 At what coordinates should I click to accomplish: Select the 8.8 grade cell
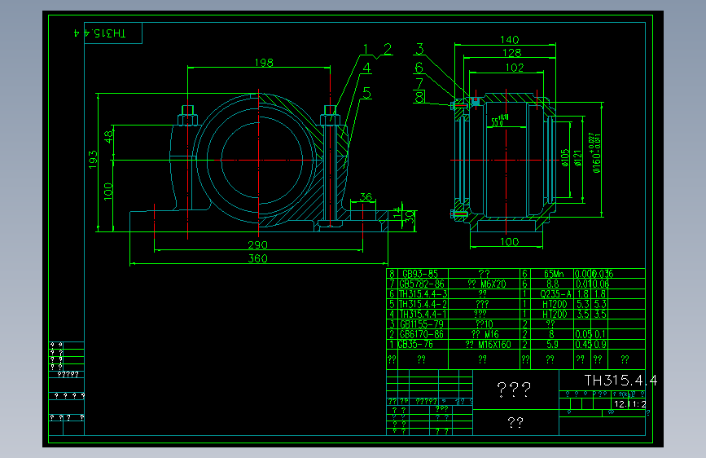[x=553, y=284]
